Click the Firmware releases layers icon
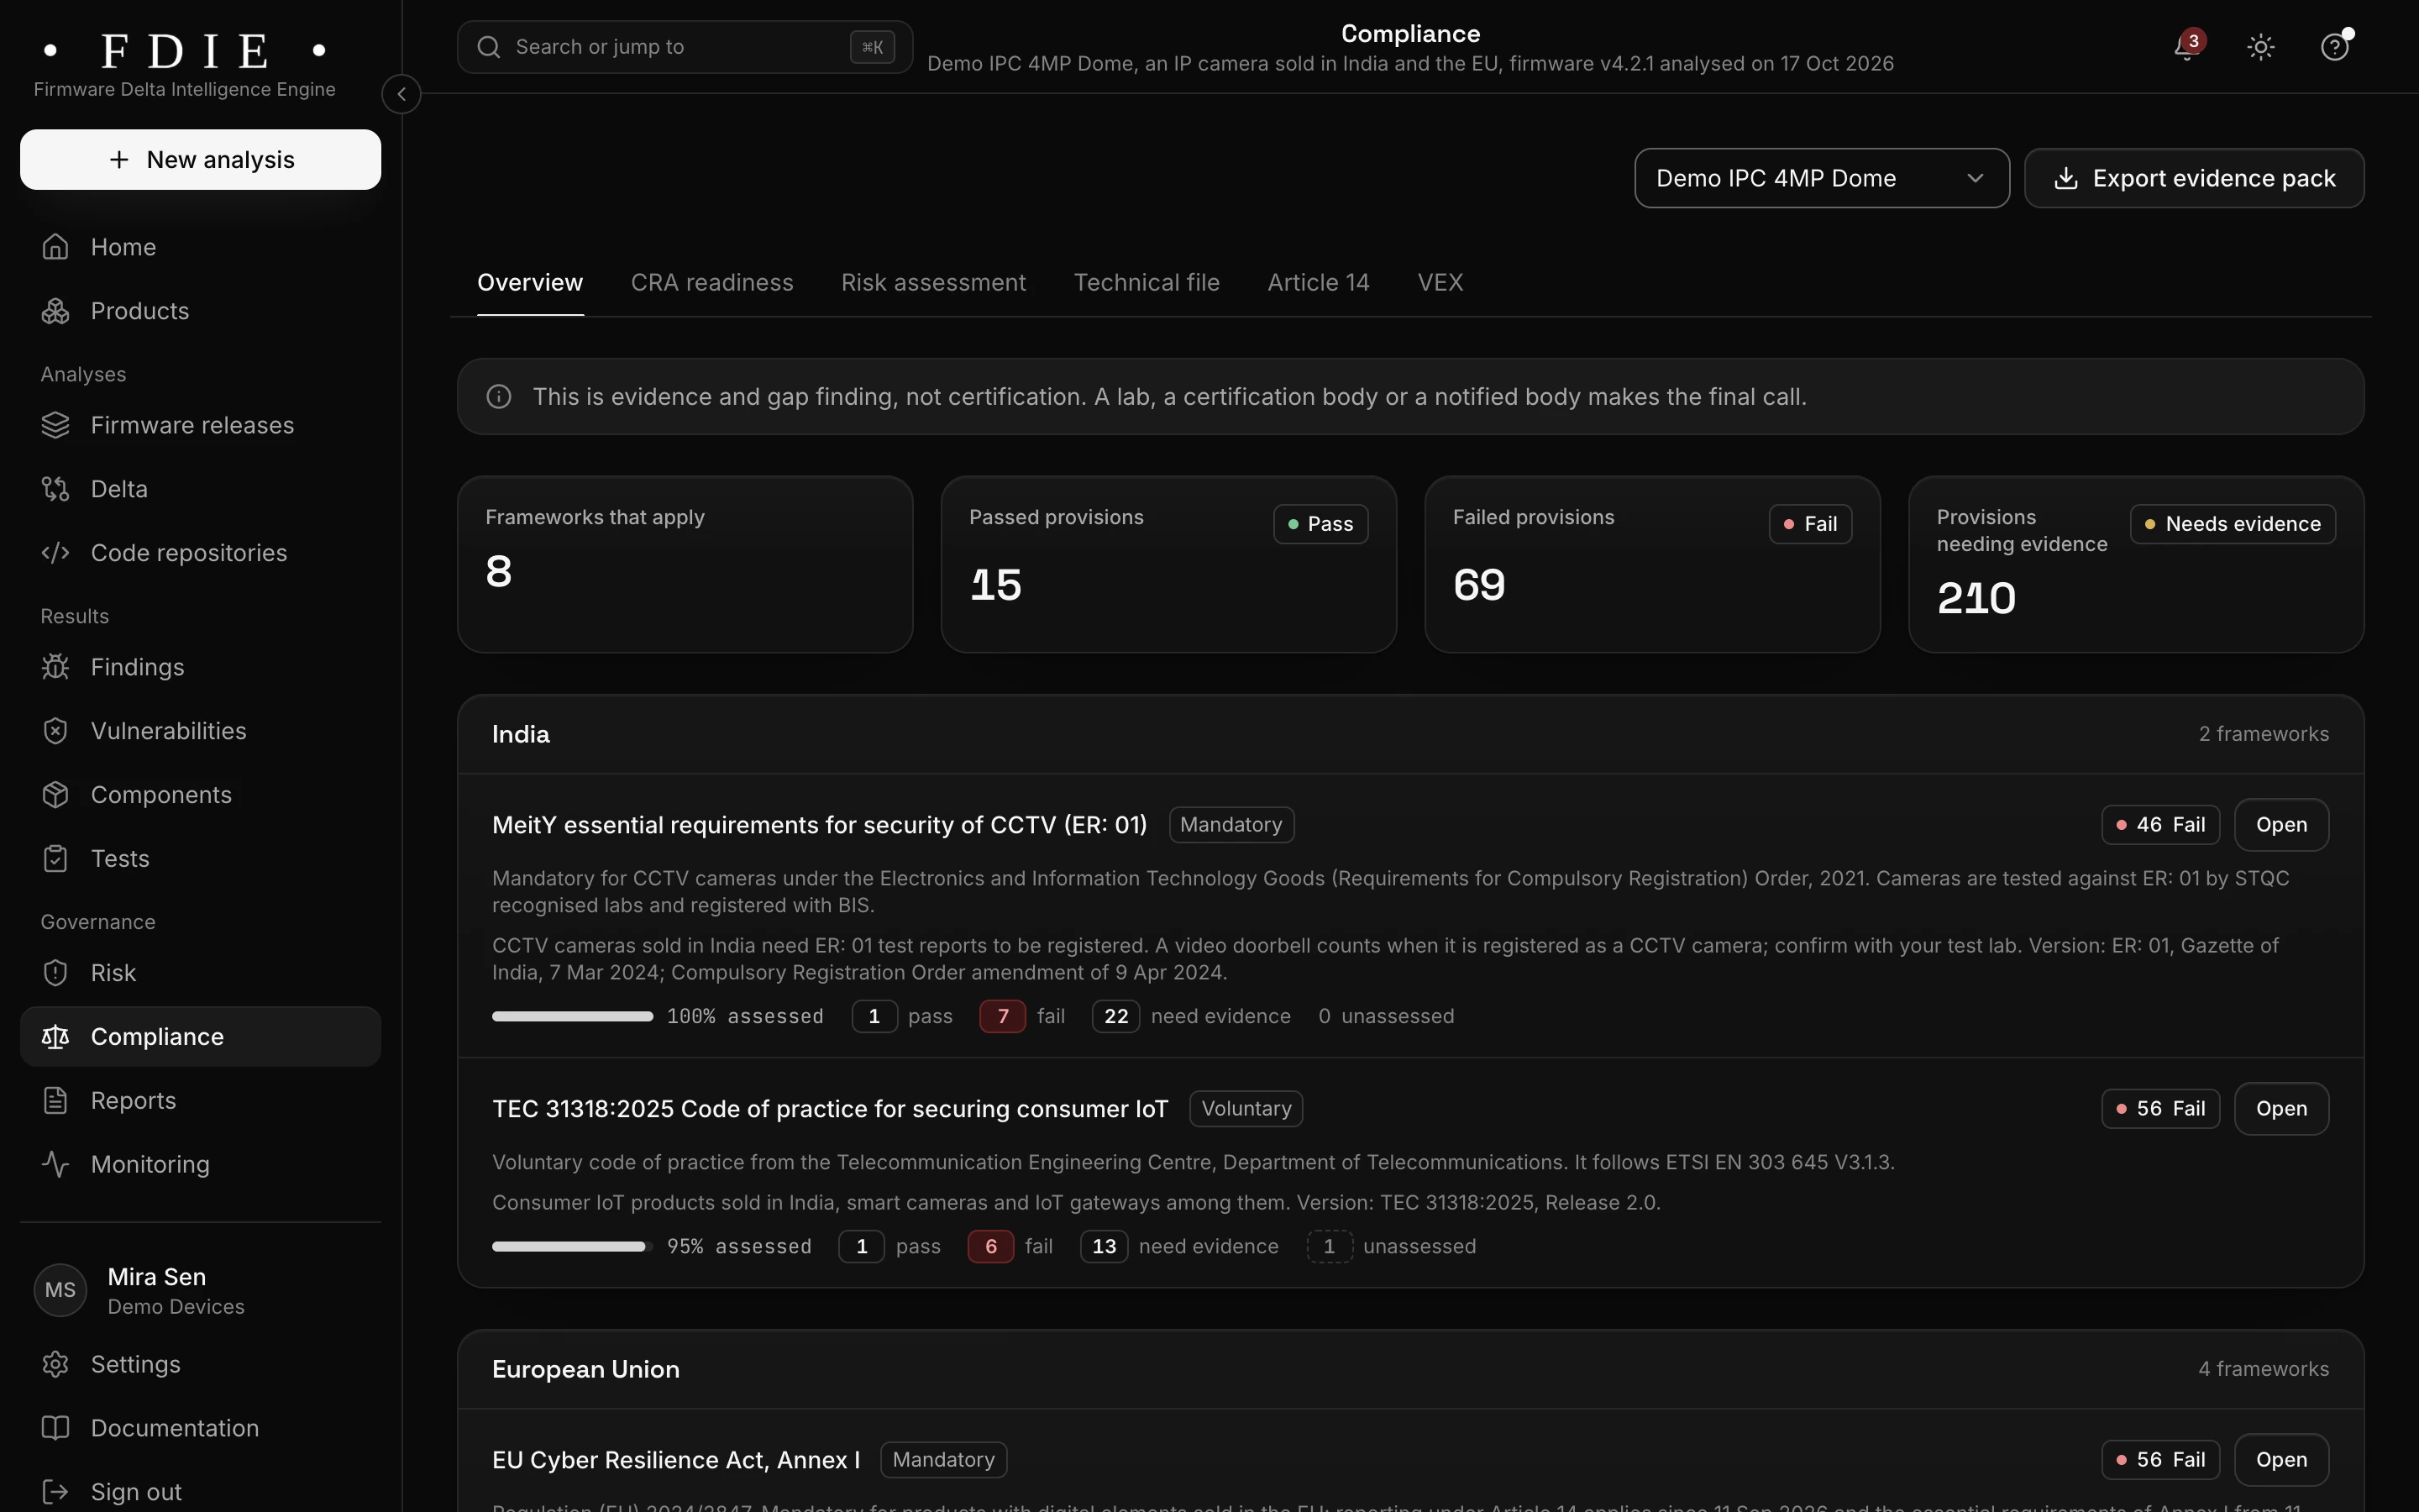Screen dimensions: 2419x1512 56,425
